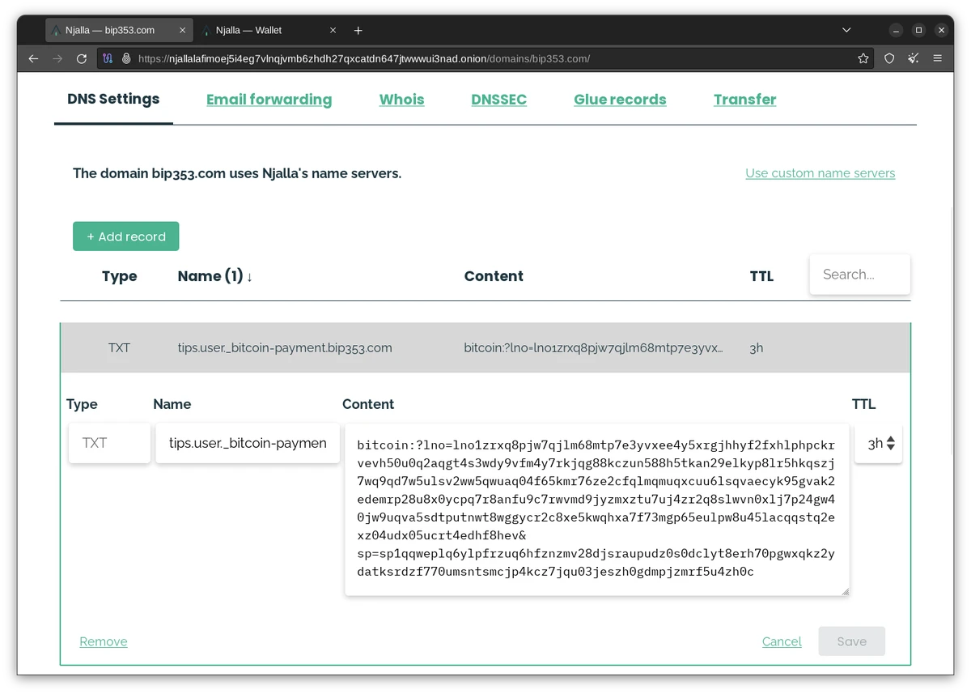
Task: Click the Use custom name servers link
Action: [x=820, y=173]
